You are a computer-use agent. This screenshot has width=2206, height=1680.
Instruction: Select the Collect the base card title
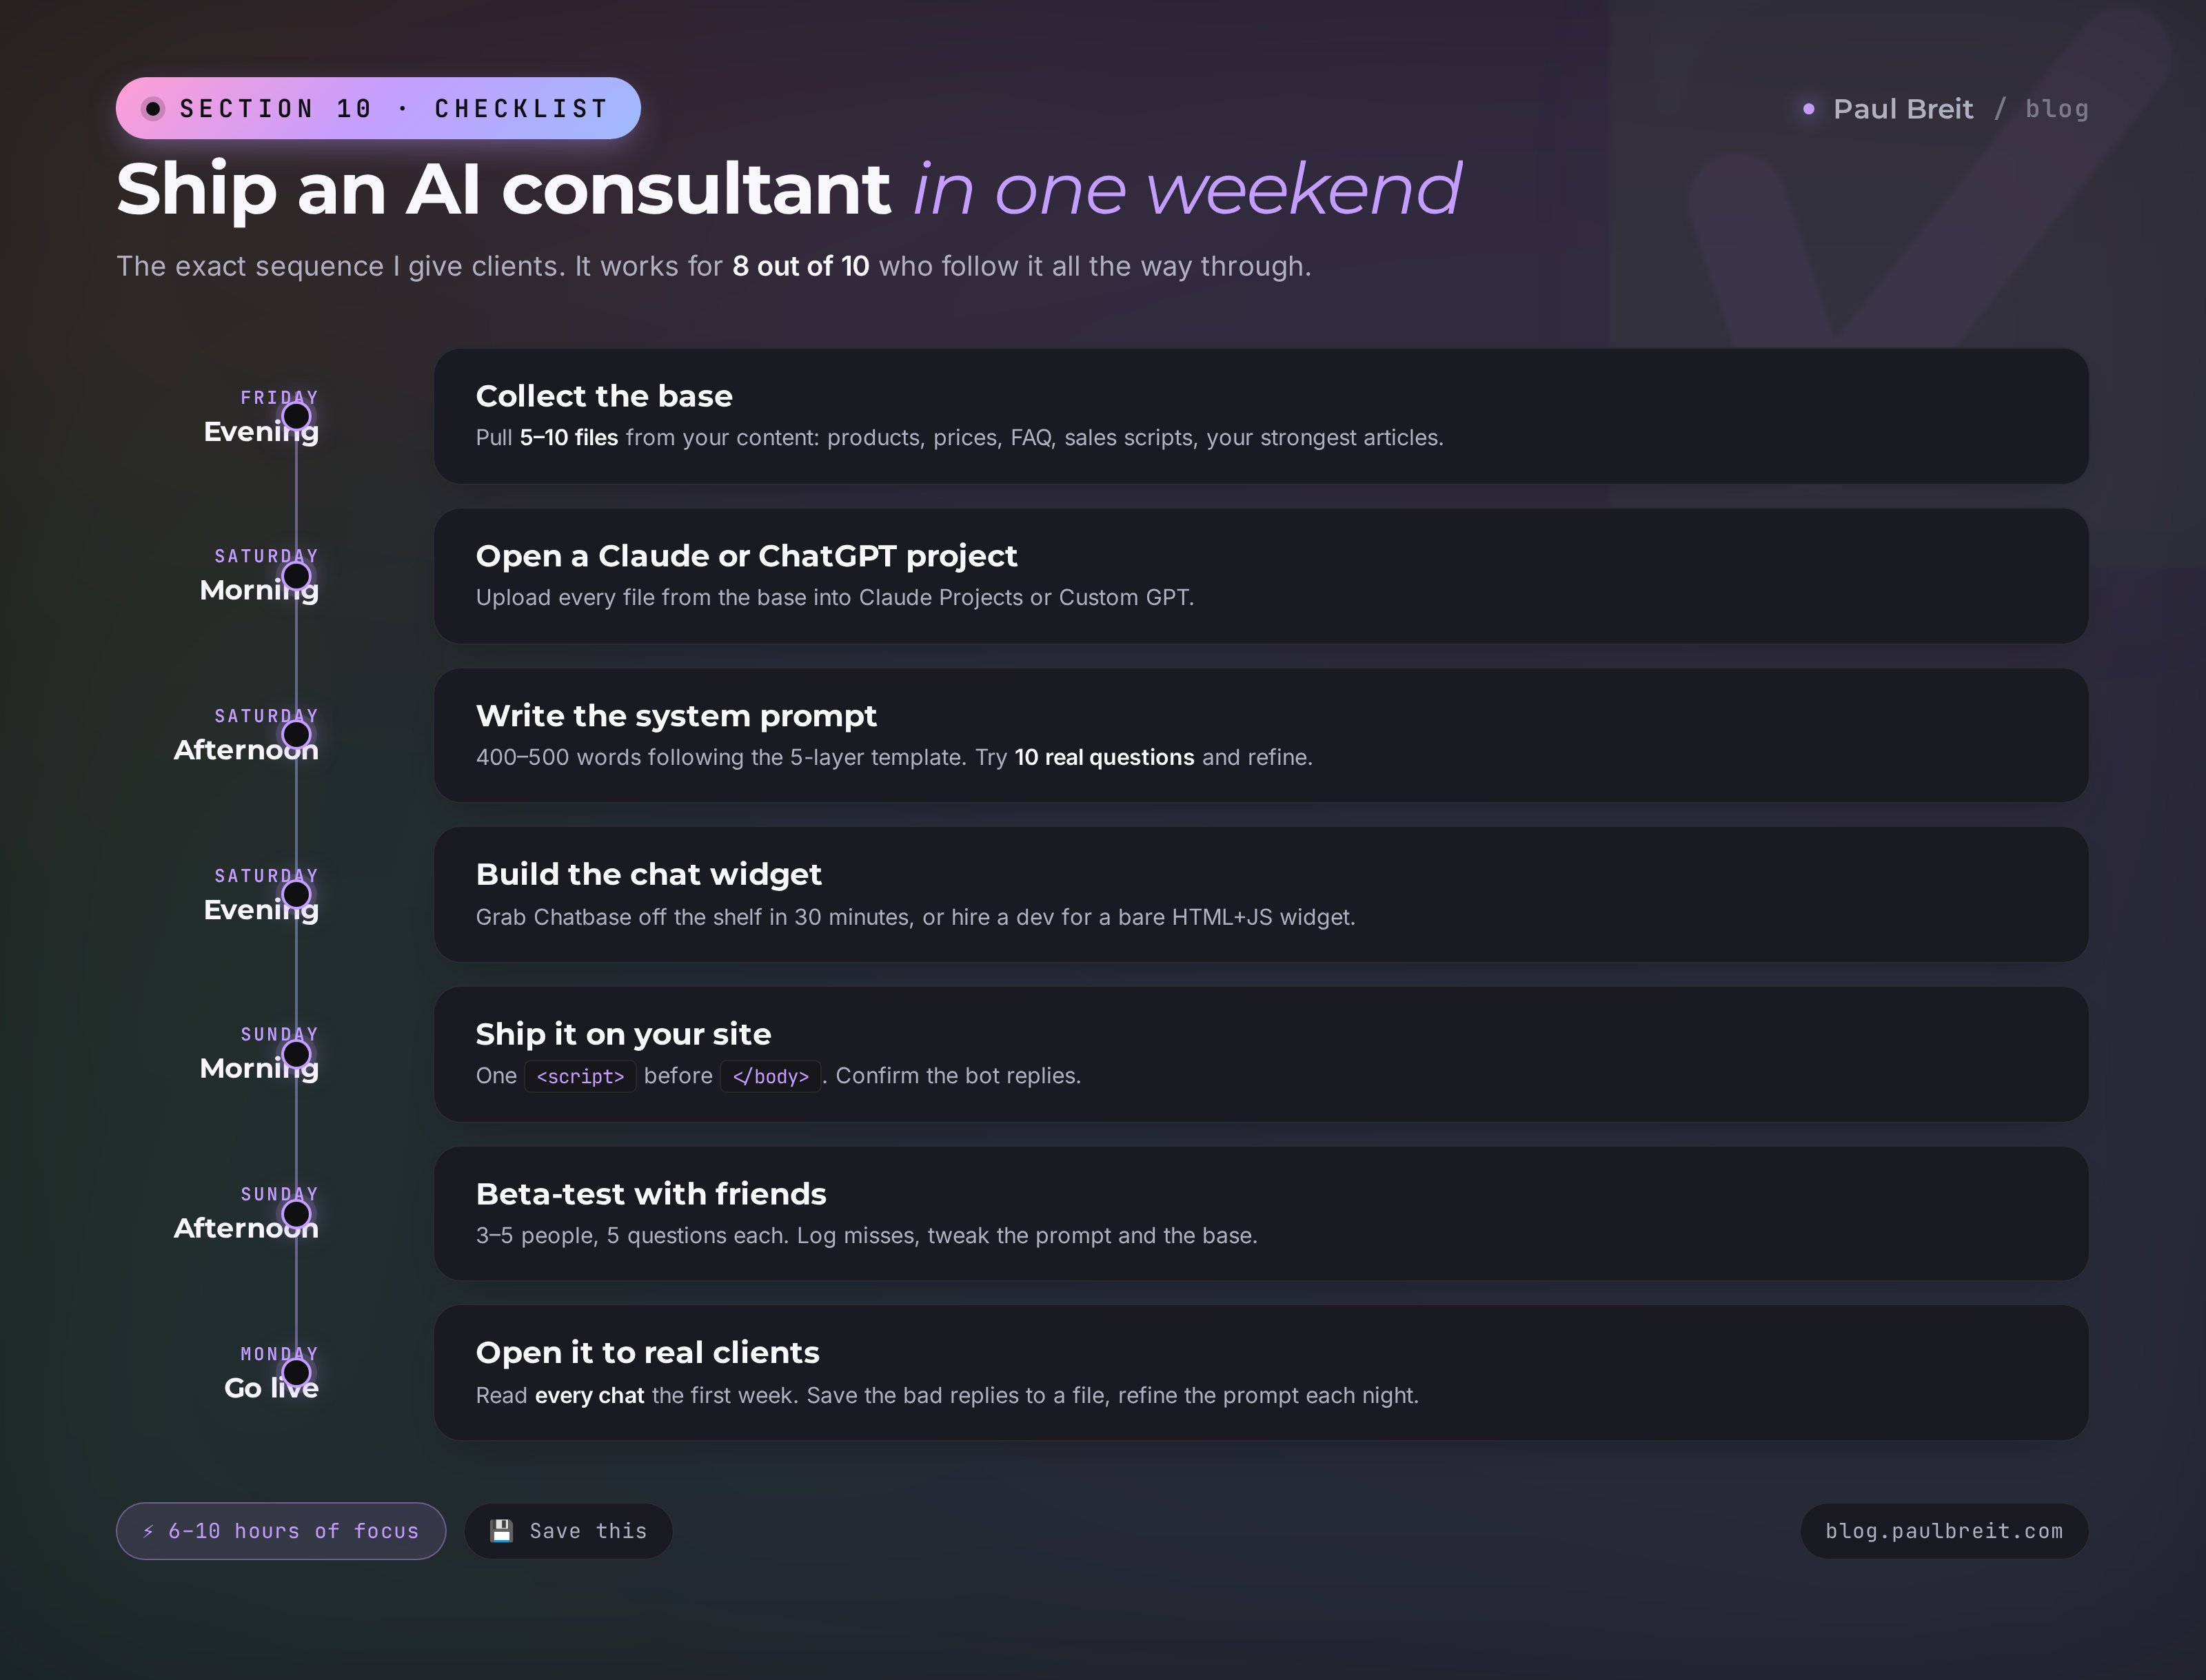click(x=605, y=396)
